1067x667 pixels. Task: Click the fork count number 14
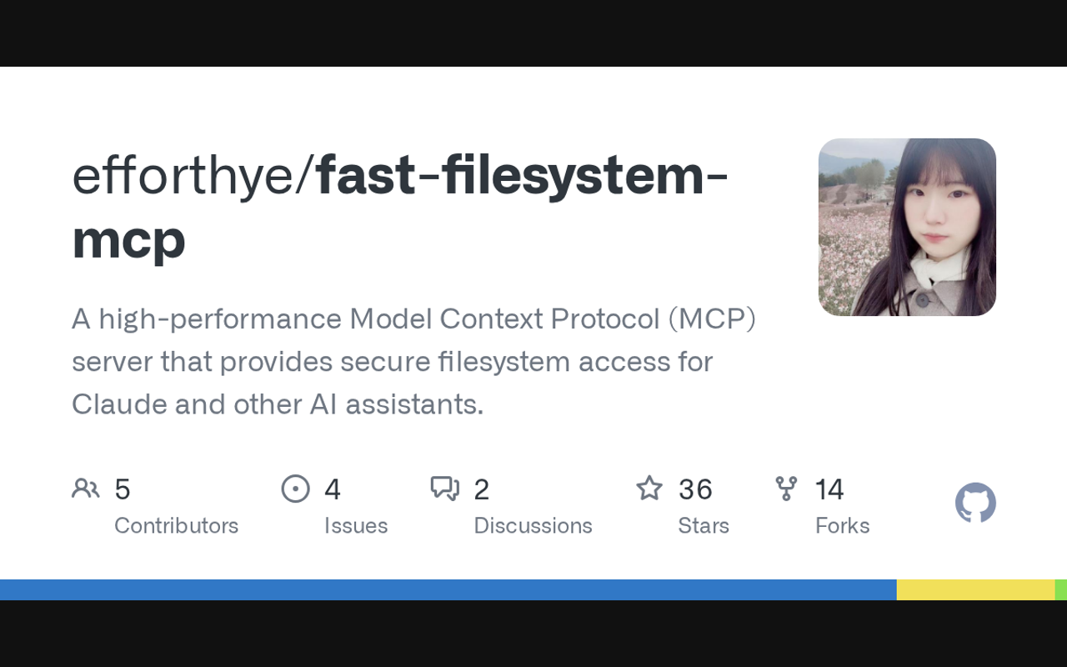[829, 489]
